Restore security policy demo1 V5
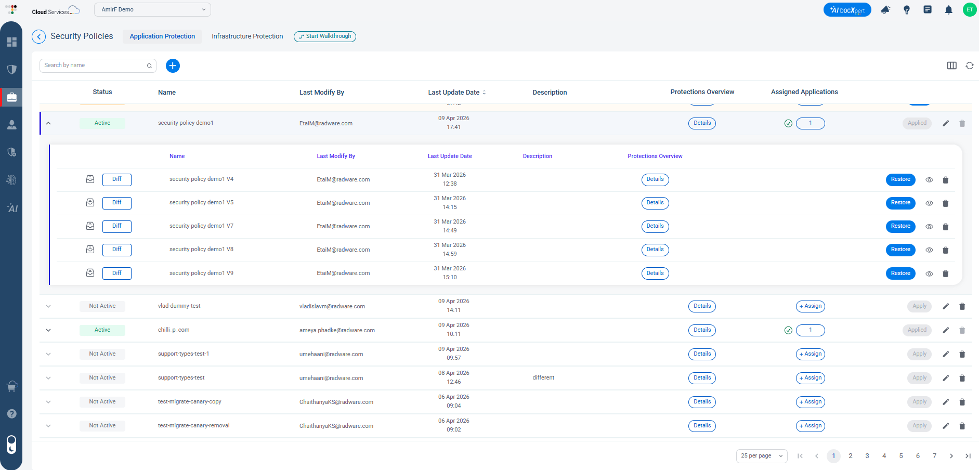Image resolution: width=979 pixels, height=470 pixels. [x=900, y=203]
